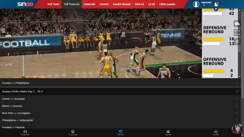The image size is (244, 137).
Task: Open the CỔNG GAMES menu
Action: click(x=167, y=5)
